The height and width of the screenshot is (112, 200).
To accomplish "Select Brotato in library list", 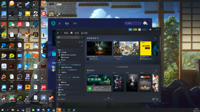I will 63,60.
